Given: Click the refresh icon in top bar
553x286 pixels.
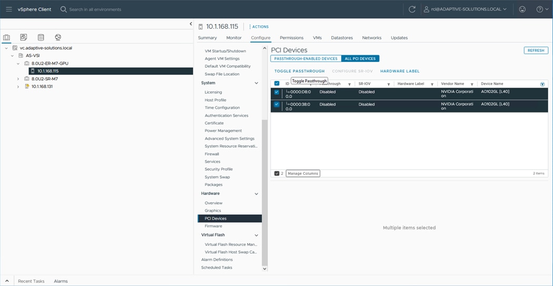Looking at the screenshot, I should tap(412, 9).
